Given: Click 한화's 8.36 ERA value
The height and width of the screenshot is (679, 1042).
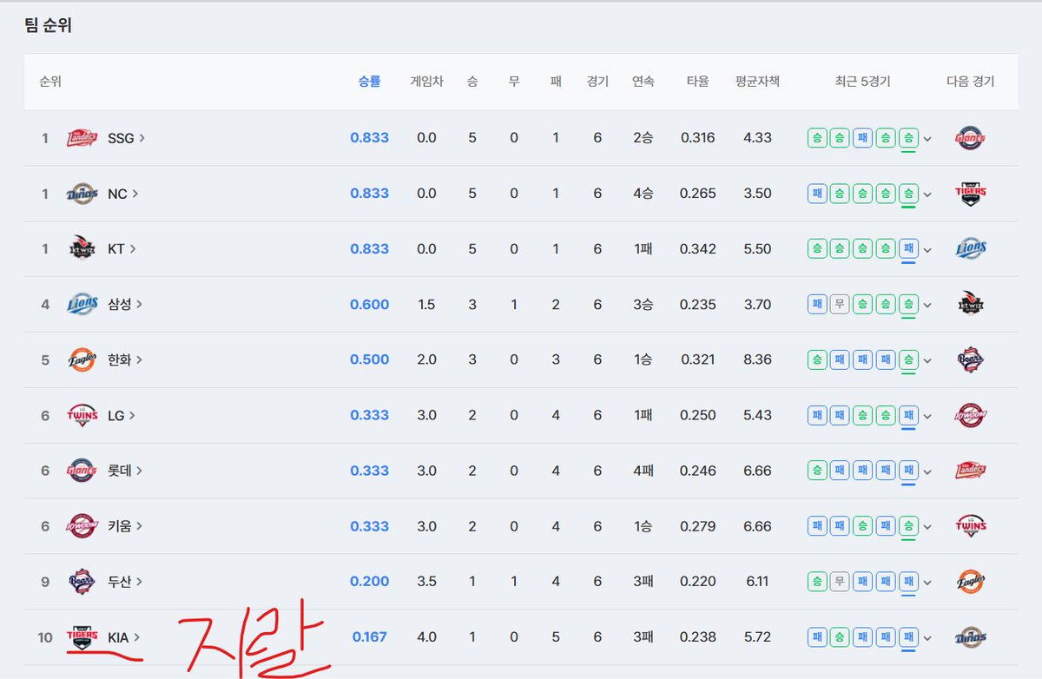Looking at the screenshot, I should 757,359.
